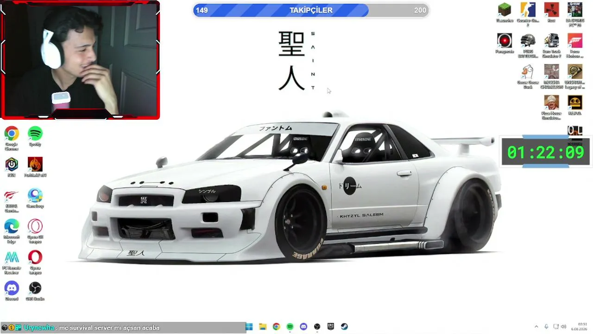Open Steam from the taskbar
The width and height of the screenshot is (593, 334).
[344, 327]
